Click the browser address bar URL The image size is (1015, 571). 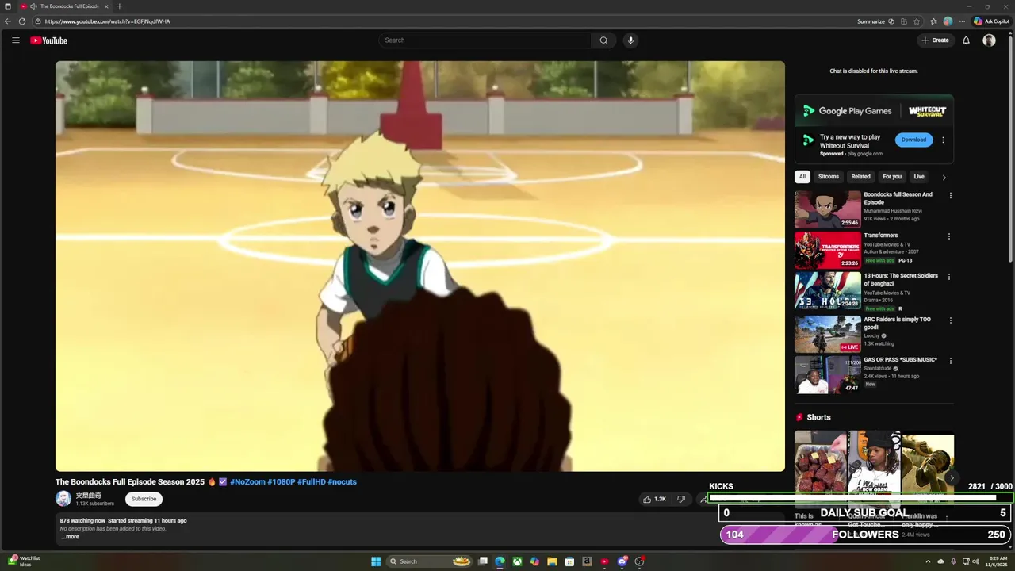(x=108, y=21)
